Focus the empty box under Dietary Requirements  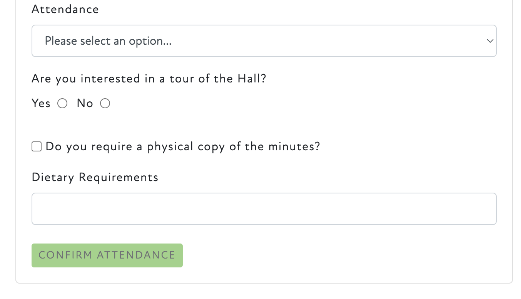coord(264,209)
